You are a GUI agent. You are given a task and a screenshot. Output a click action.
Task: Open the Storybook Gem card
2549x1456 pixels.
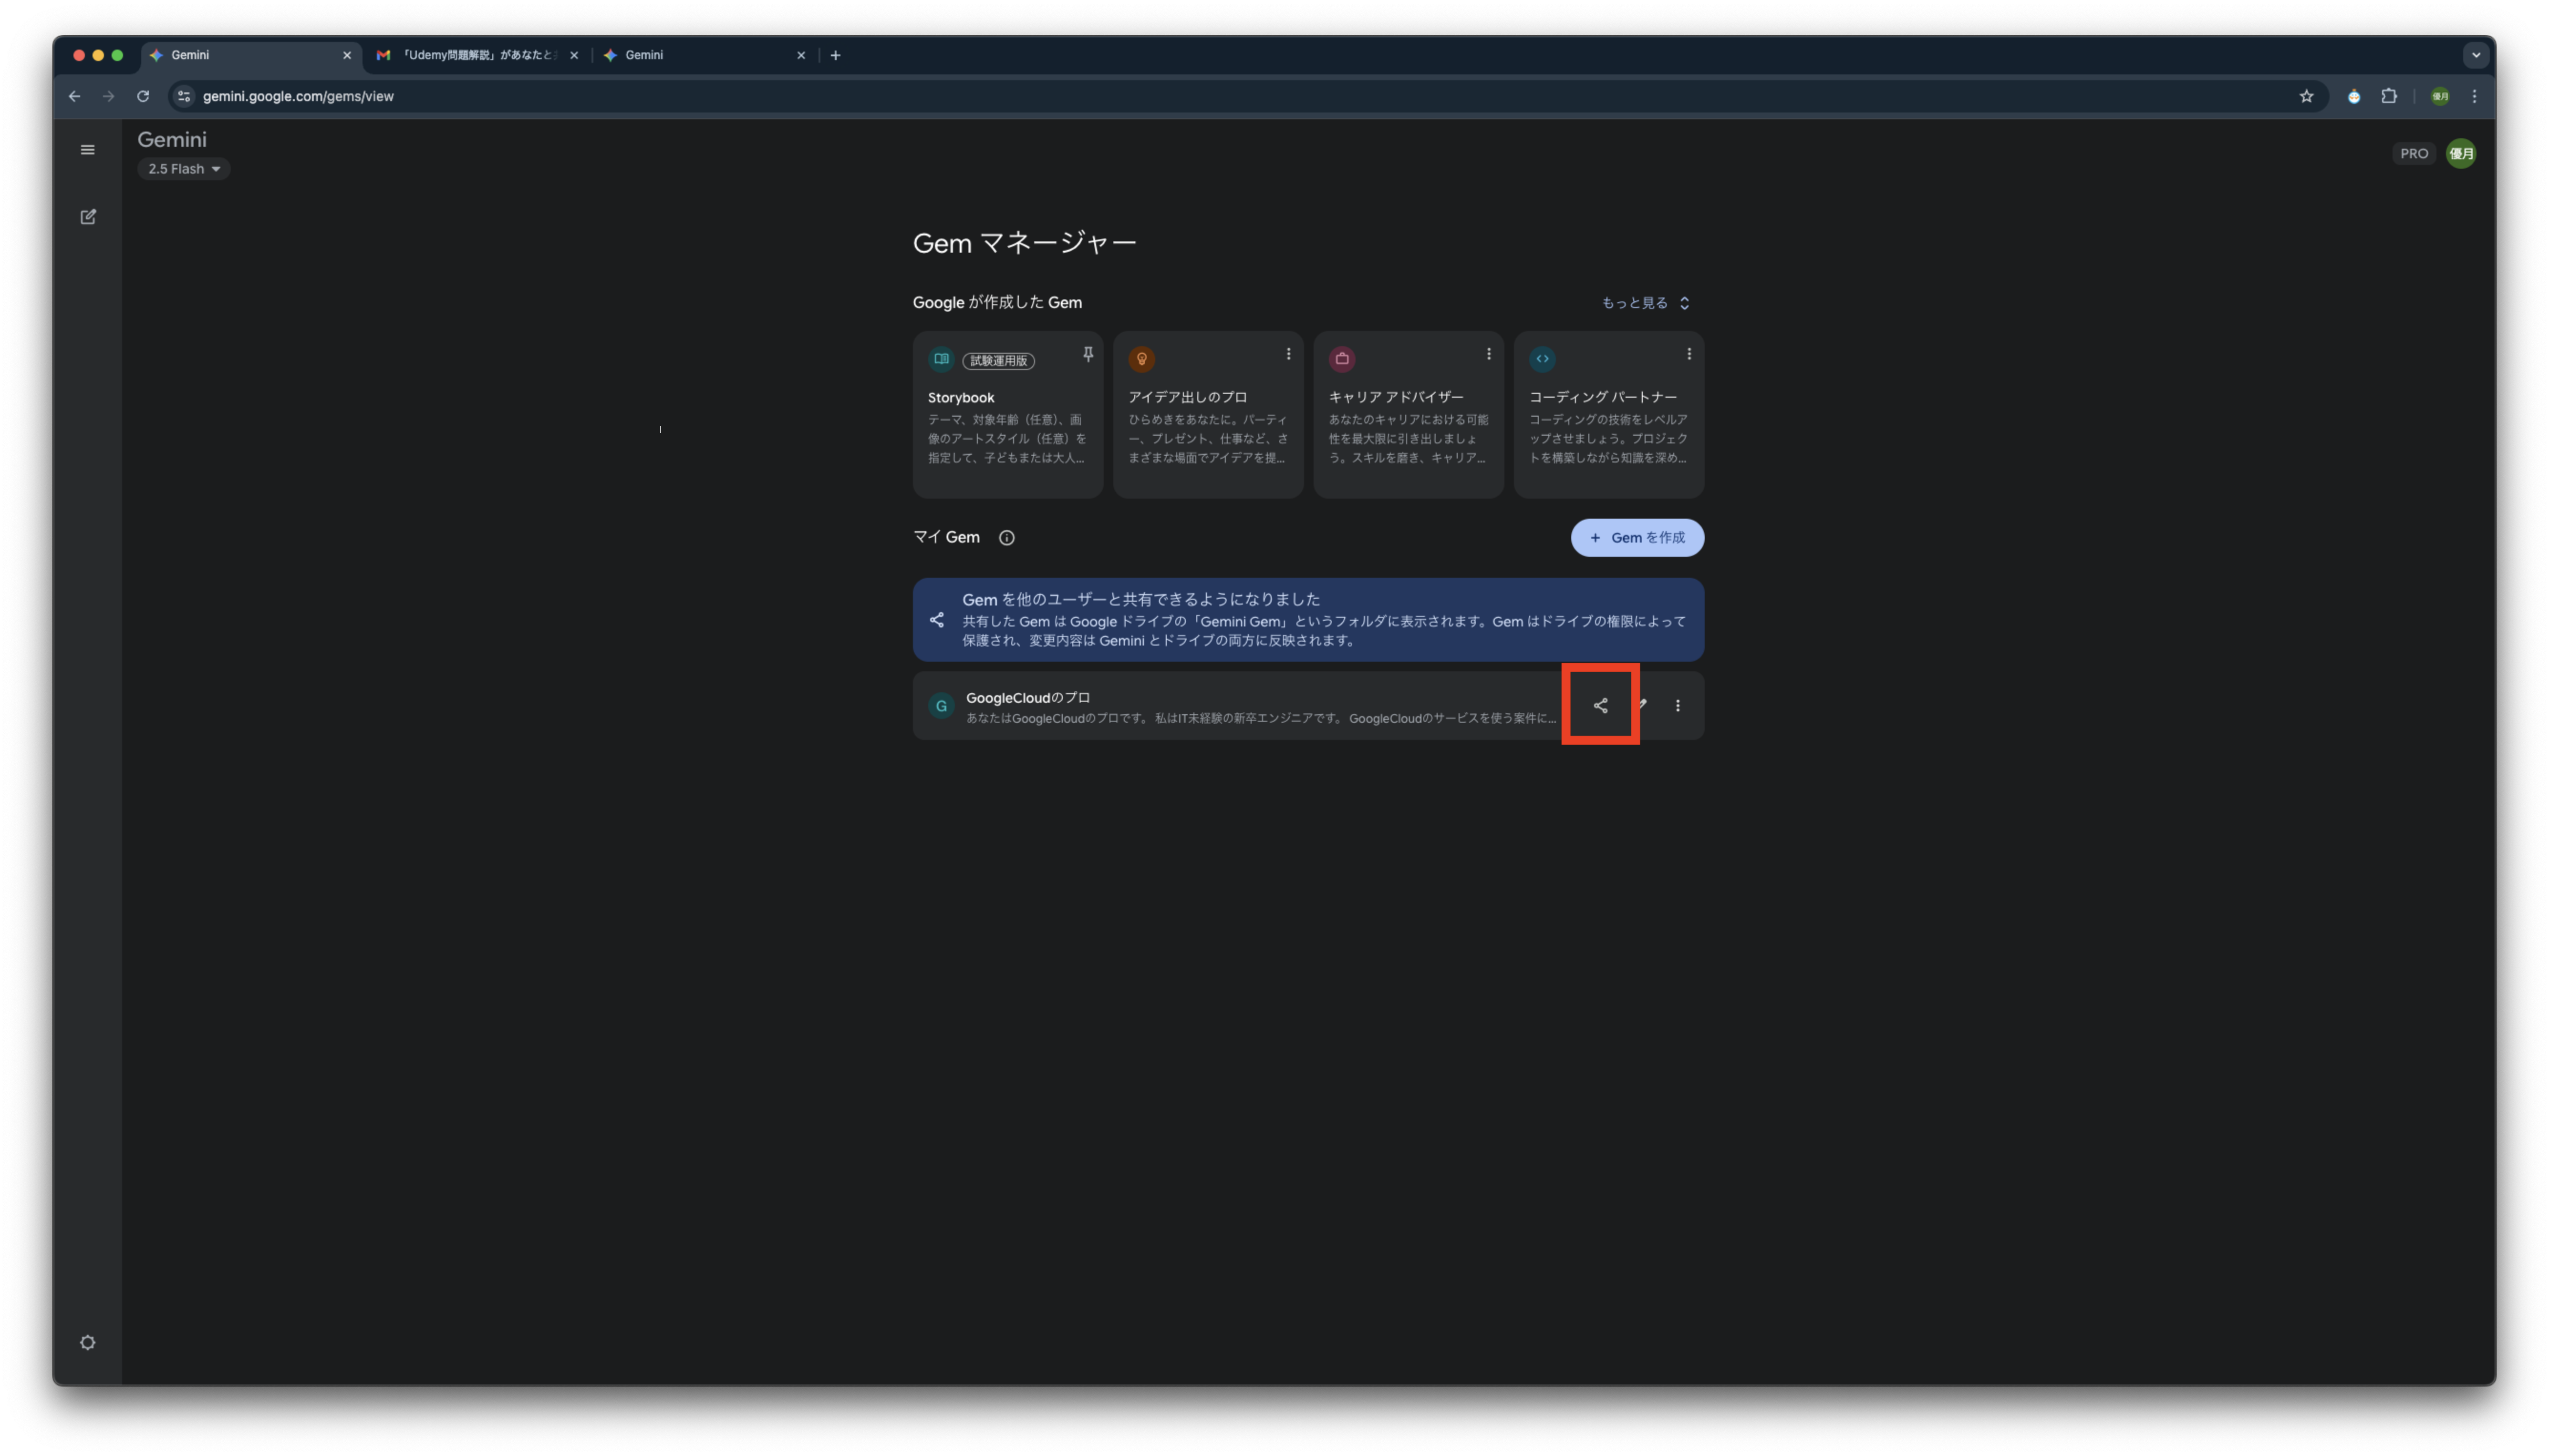click(x=1007, y=415)
